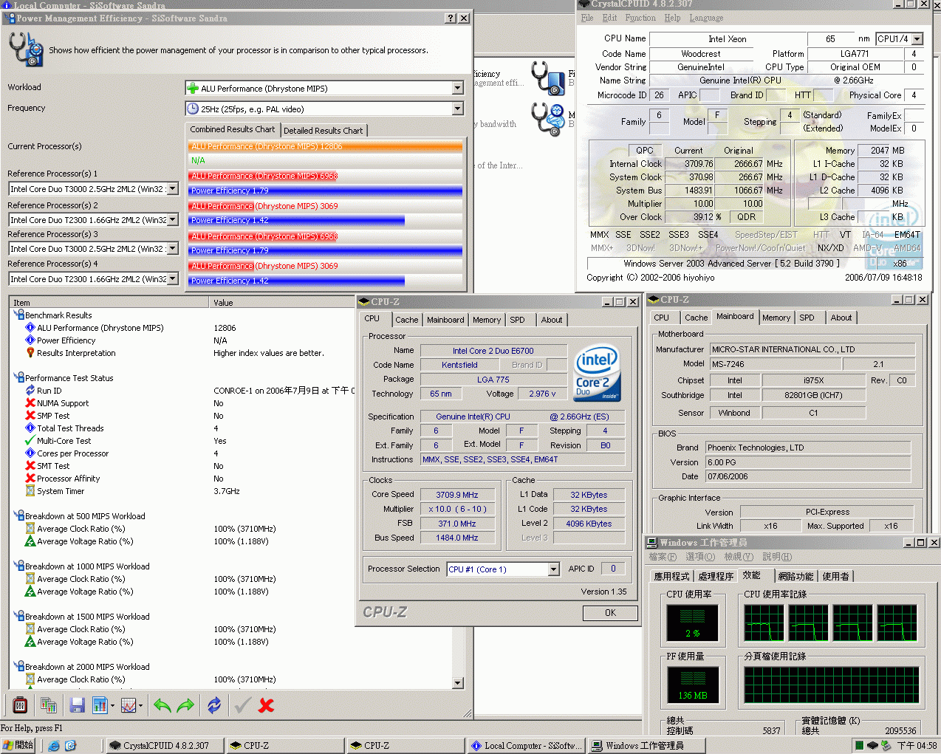Switch to the 處理程序 tab in Task Manager

[716, 577]
